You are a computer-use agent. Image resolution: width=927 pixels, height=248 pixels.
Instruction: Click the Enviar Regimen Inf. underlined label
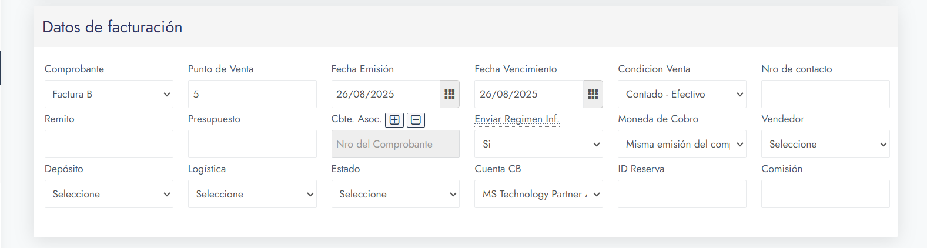[517, 119]
